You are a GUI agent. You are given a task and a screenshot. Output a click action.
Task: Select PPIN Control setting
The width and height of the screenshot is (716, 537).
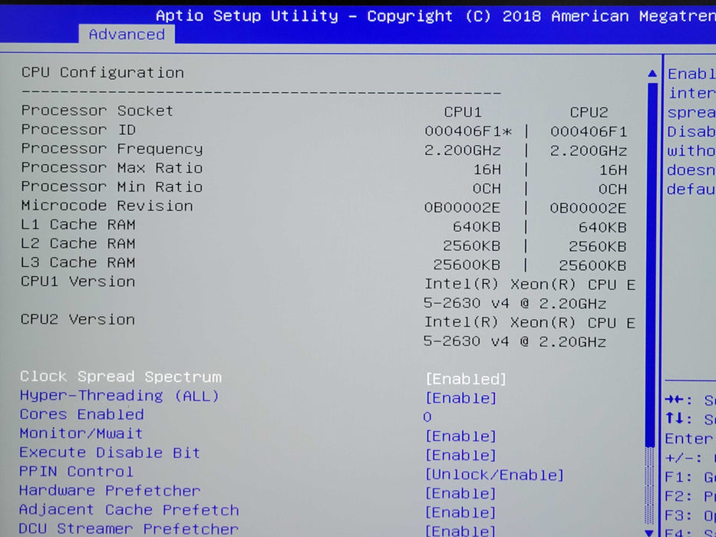tap(76, 471)
